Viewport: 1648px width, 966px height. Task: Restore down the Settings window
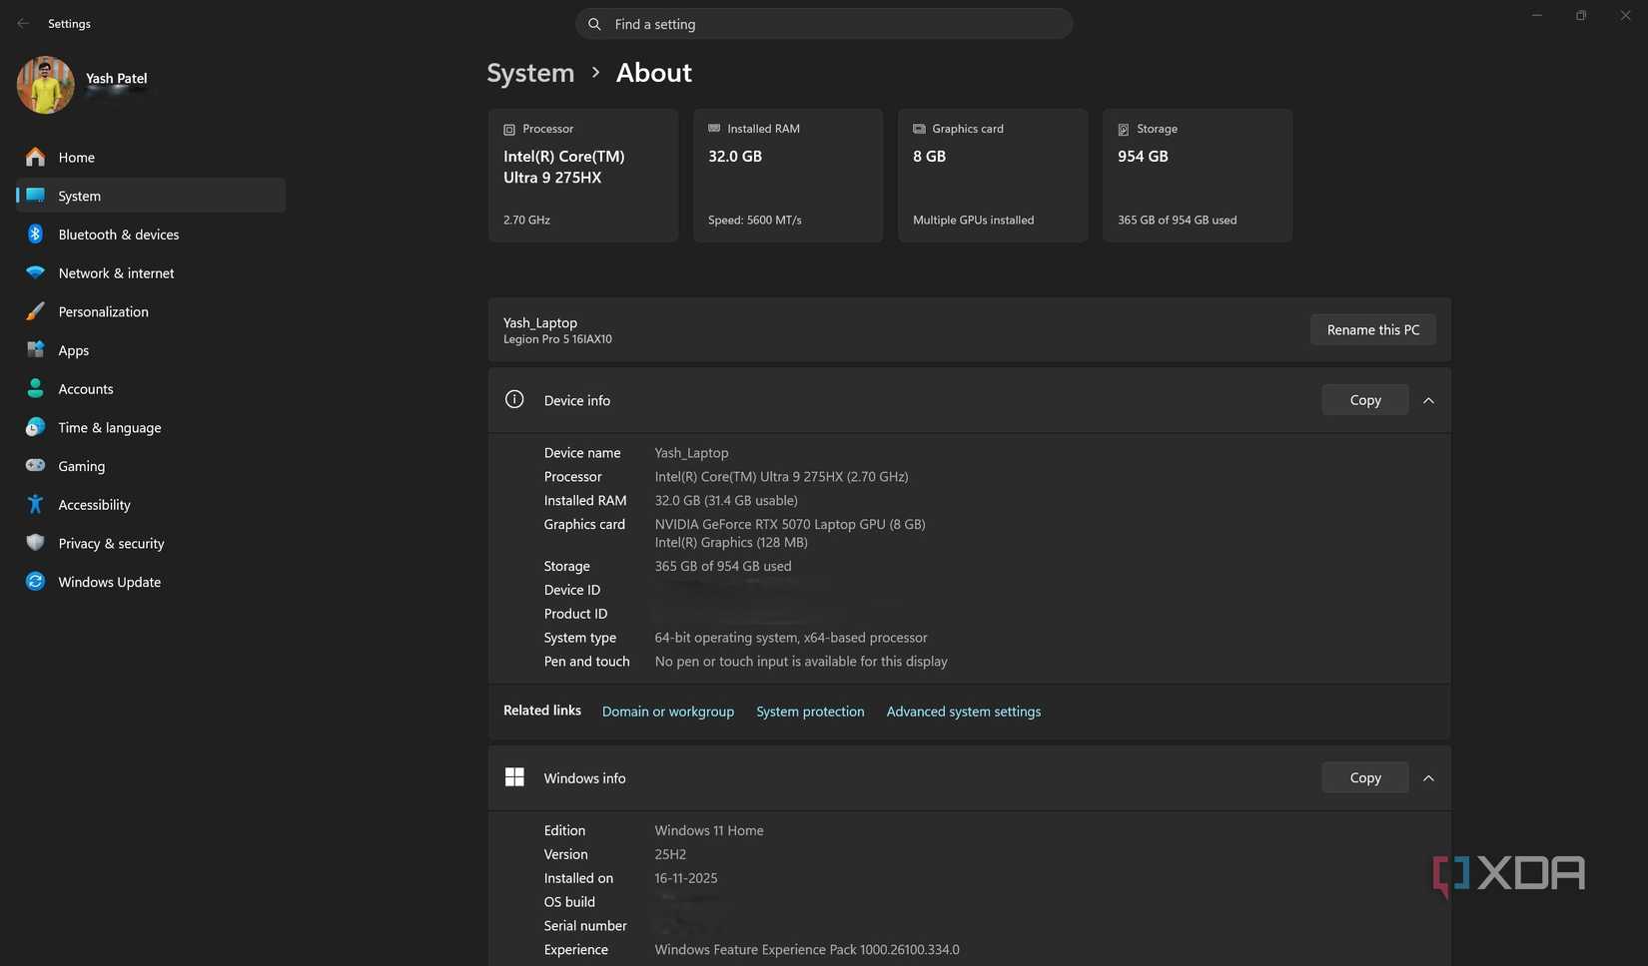click(1581, 15)
